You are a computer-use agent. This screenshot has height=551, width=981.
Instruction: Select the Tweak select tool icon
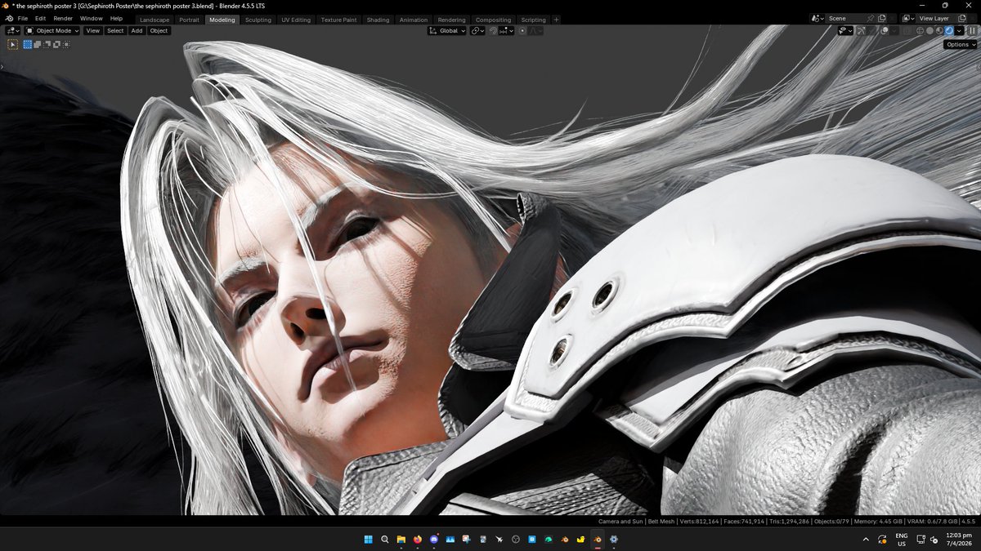click(x=13, y=44)
